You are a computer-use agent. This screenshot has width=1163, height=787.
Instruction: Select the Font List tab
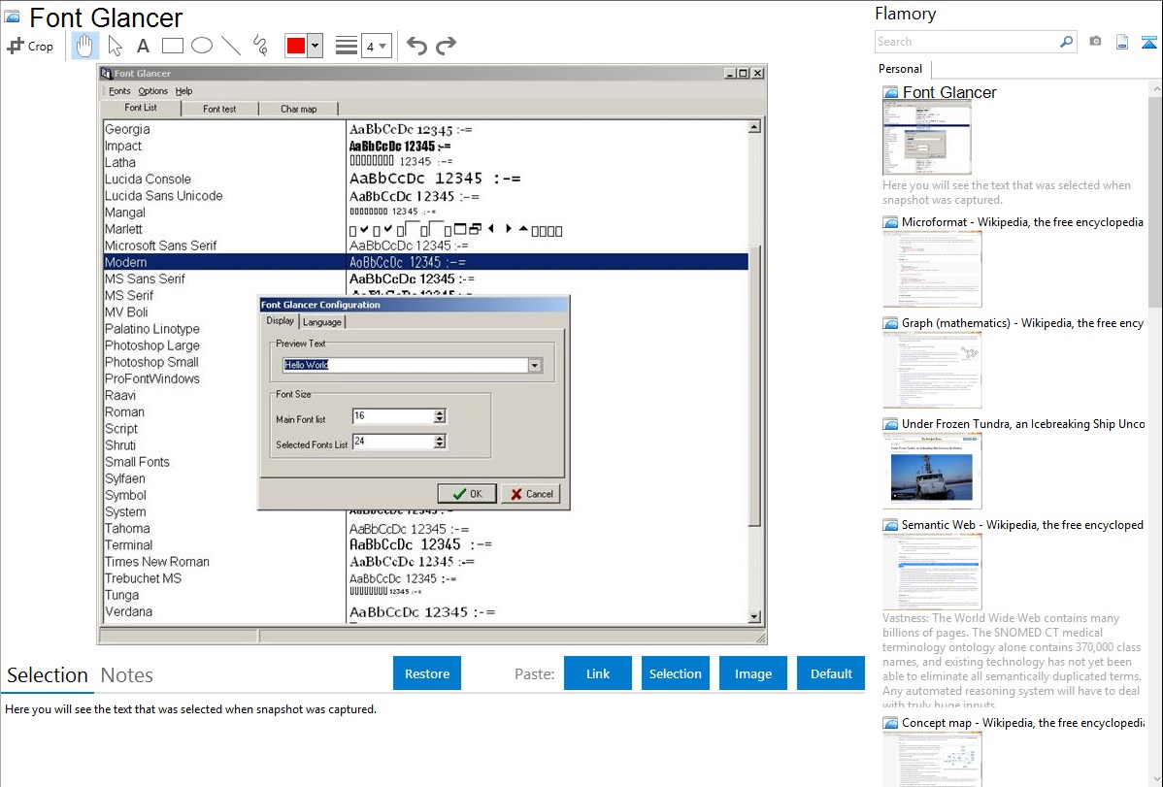click(141, 108)
